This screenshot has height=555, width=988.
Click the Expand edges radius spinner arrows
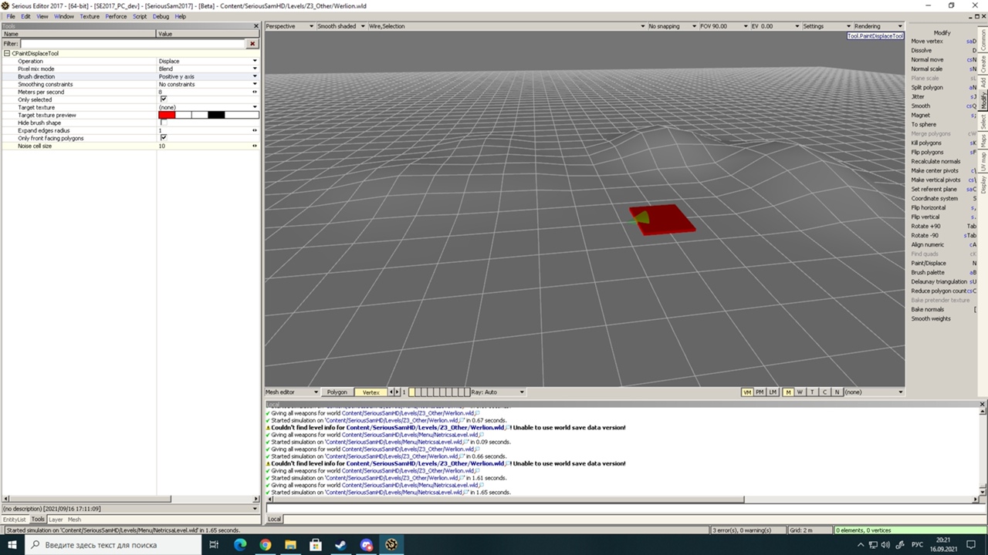click(255, 130)
